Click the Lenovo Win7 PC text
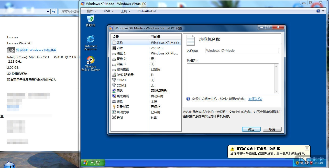Image resolution: width=329 pixels, height=168 pixels. (x=19, y=43)
